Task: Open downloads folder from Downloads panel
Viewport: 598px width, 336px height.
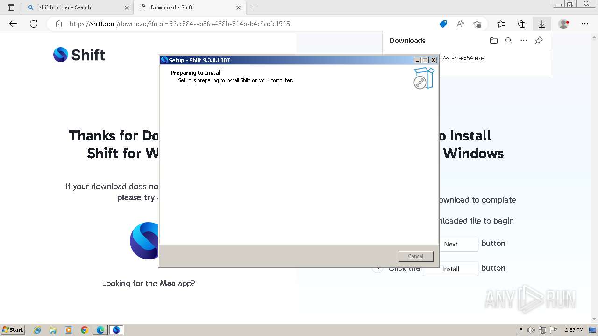Action: click(x=494, y=41)
